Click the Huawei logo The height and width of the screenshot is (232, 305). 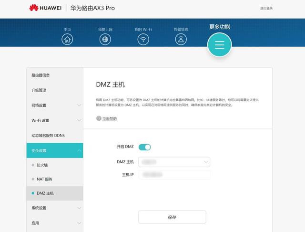point(45,8)
